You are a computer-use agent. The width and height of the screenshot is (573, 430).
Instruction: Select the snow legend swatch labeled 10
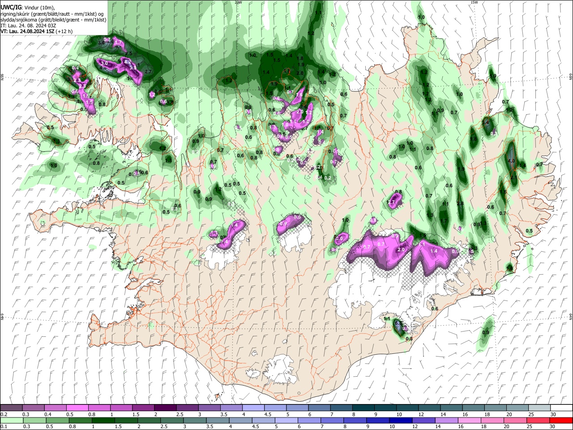tap(406, 408)
